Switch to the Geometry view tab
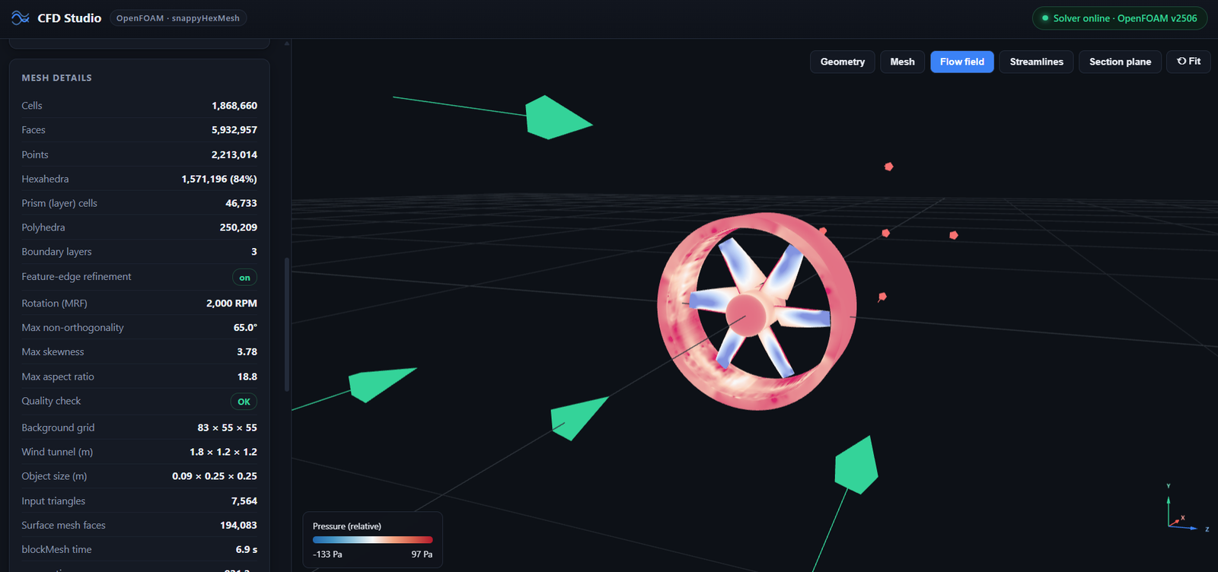Image resolution: width=1218 pixels, height=572 pixels. pyautogui.click(x=843, y=62)
